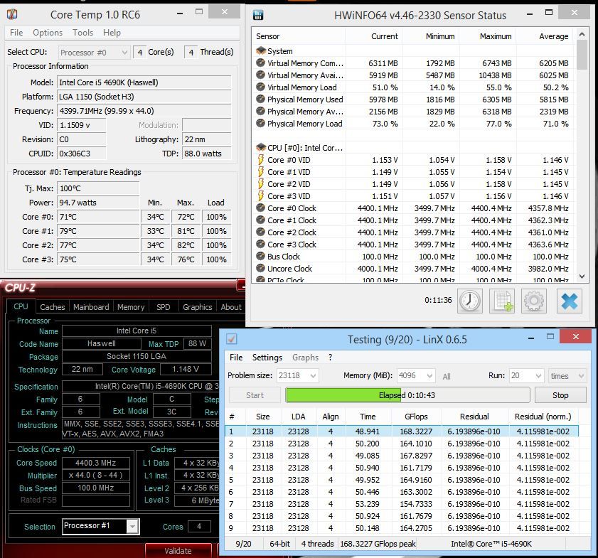Click the LinX title bar icon
The height and width of the screenshot is (558, 598).
232,339
